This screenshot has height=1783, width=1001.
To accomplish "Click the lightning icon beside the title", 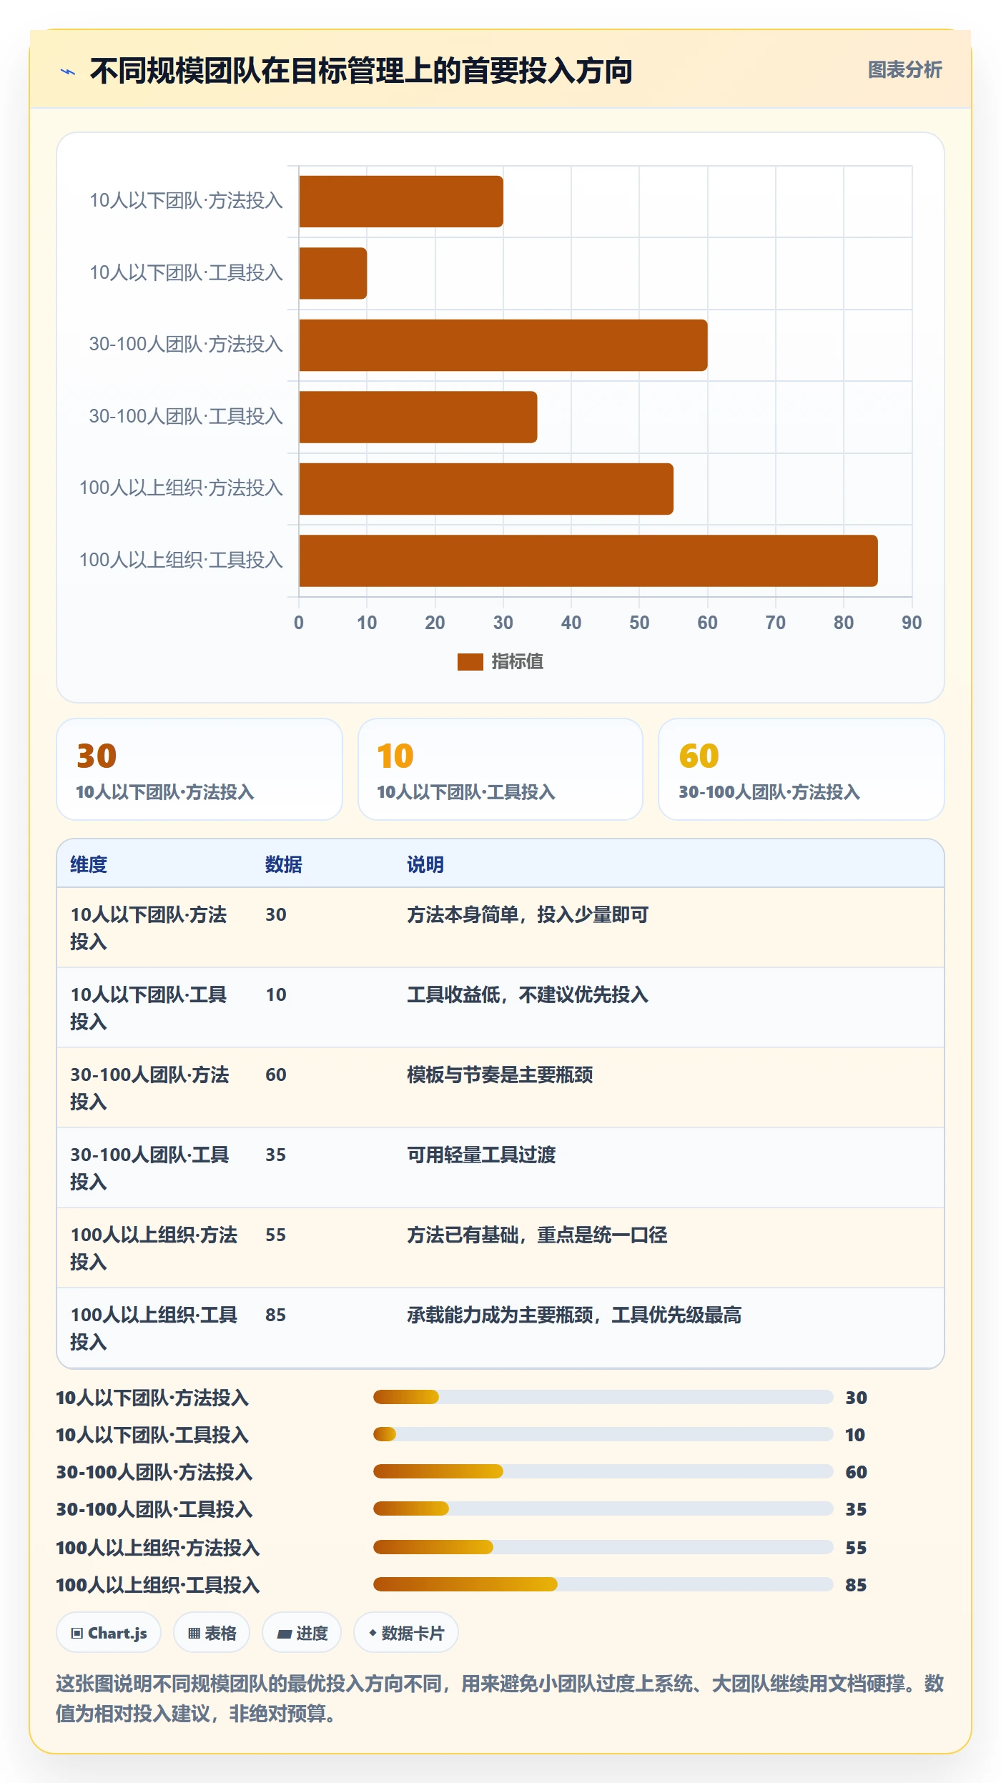I will [x=68, y=71].
